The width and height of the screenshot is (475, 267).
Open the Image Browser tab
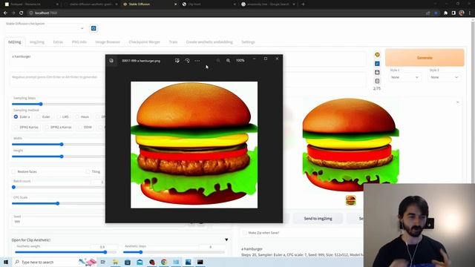(108, 42)
